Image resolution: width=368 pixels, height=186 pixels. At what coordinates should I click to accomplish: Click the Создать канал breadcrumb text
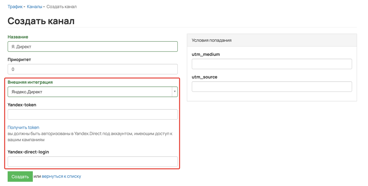pyautogui.click(x=61, y=6)
